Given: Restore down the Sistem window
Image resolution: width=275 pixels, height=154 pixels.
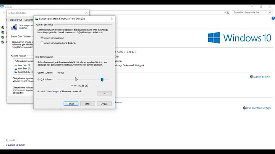Looking at the screenshot, I should pos(261,6).
